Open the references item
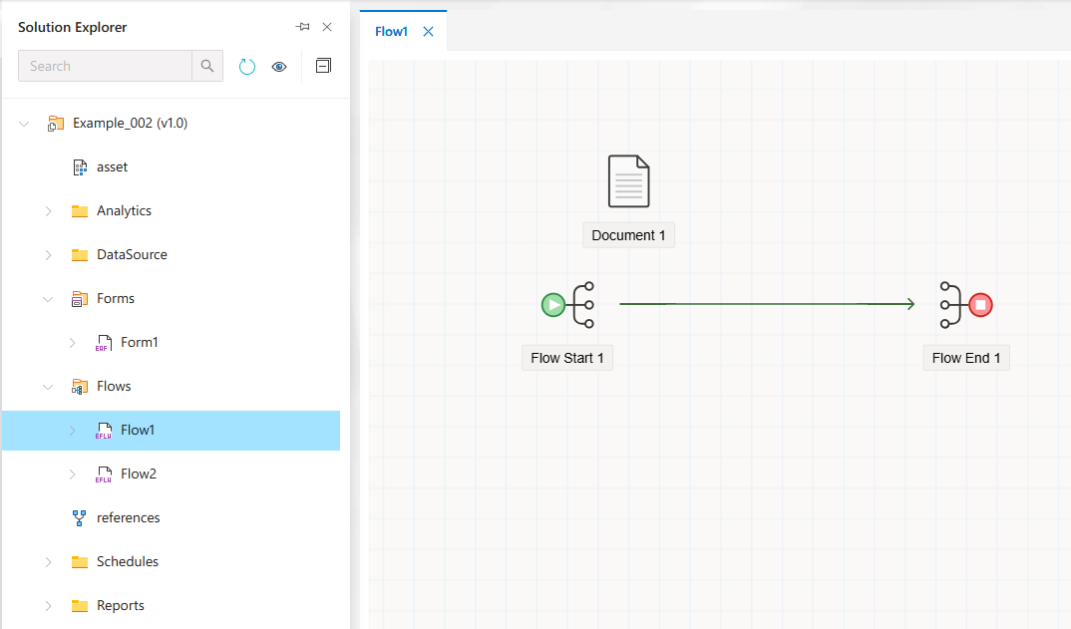 tap(129, 517)
